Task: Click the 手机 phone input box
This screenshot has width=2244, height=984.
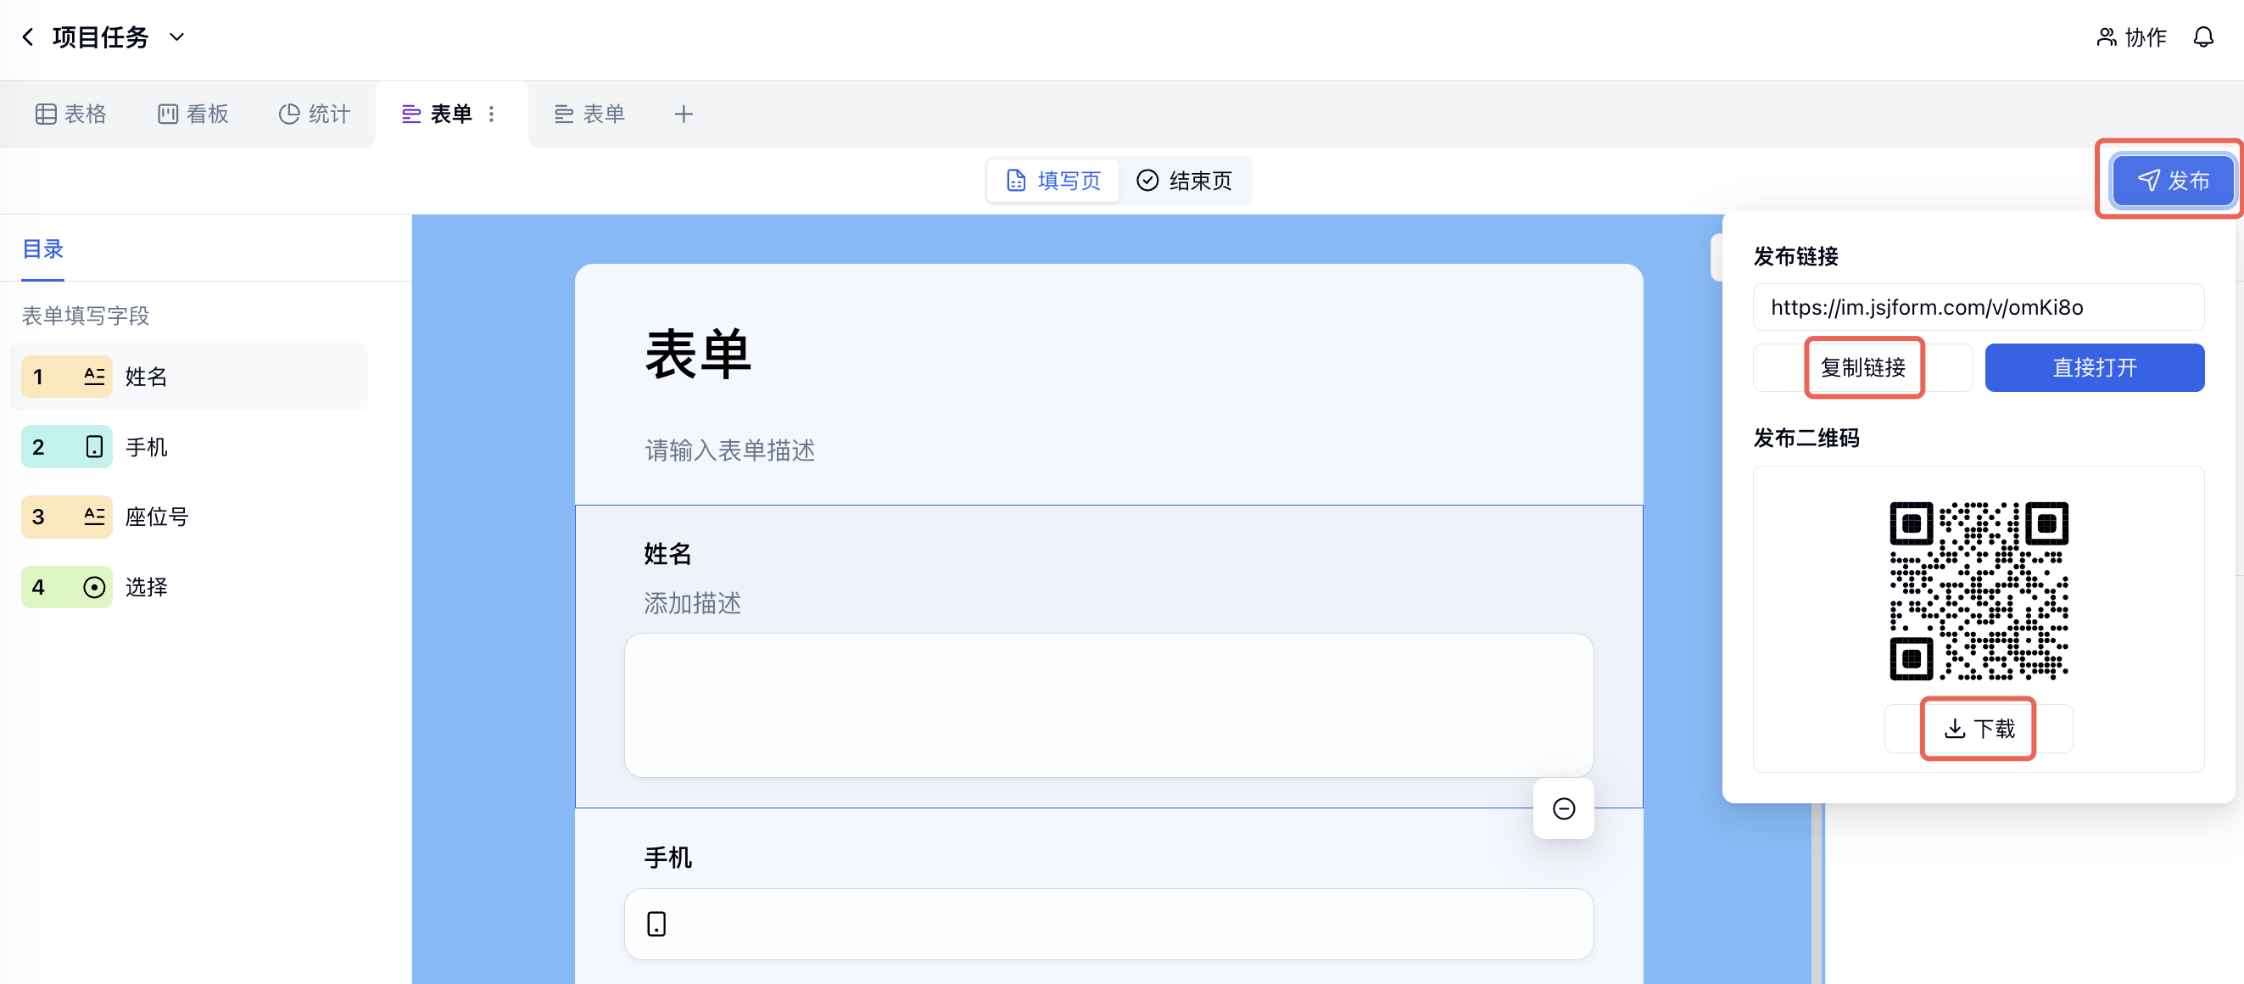Action: (x=1108, y=924)
